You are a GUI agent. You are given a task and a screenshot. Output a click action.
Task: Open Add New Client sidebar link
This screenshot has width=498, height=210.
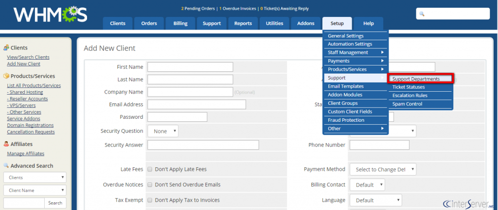pyautogui.click(x=23, y=64)
